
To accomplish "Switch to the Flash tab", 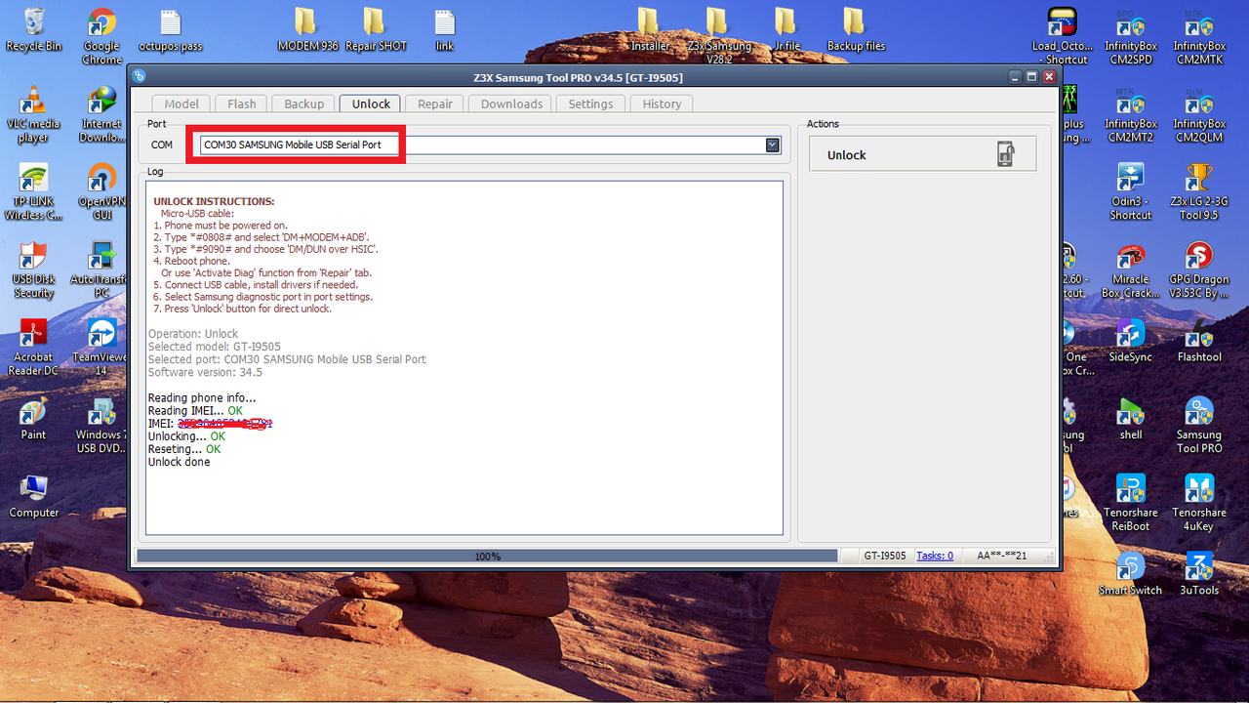I will tap(242, 103).
